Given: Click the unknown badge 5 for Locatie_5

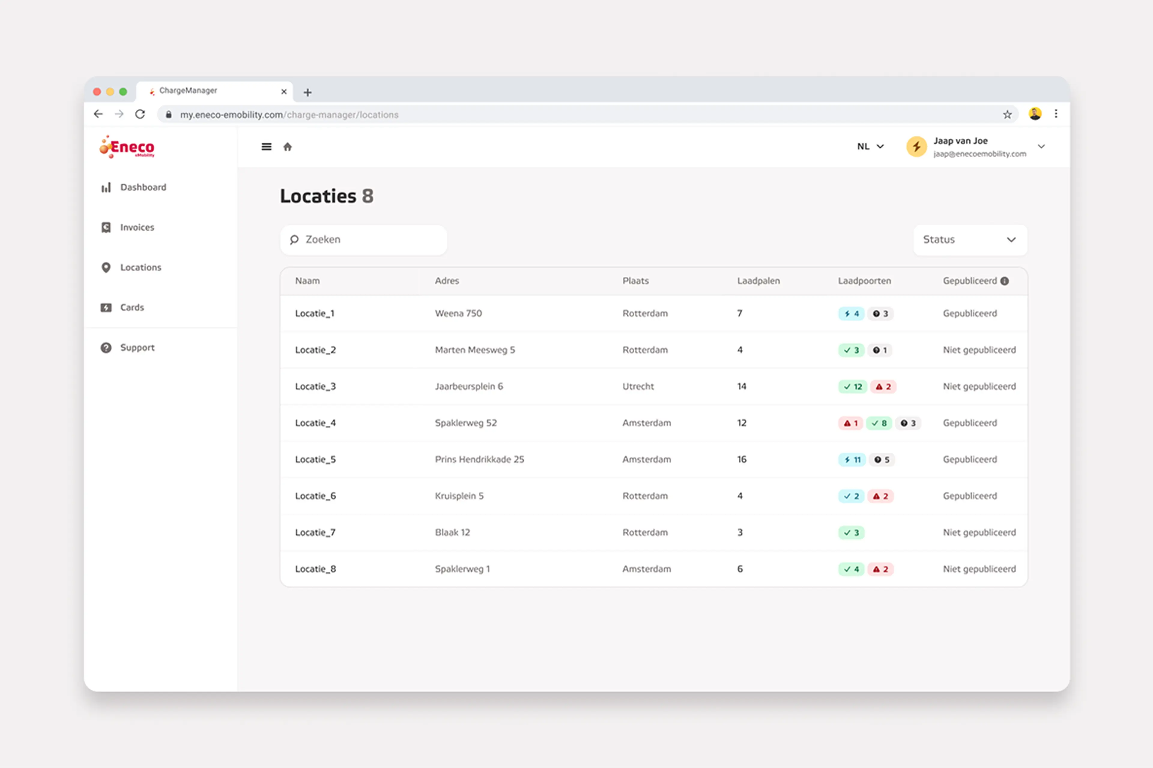Looking at the screenshot, I should click(882, 459).
